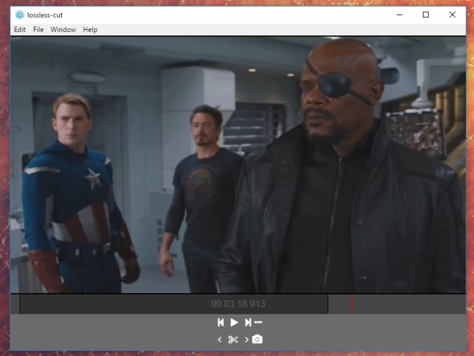The image size is (474, 356).
Task: Minimize the lossless-cut window
Action: [x=398, y=15]
